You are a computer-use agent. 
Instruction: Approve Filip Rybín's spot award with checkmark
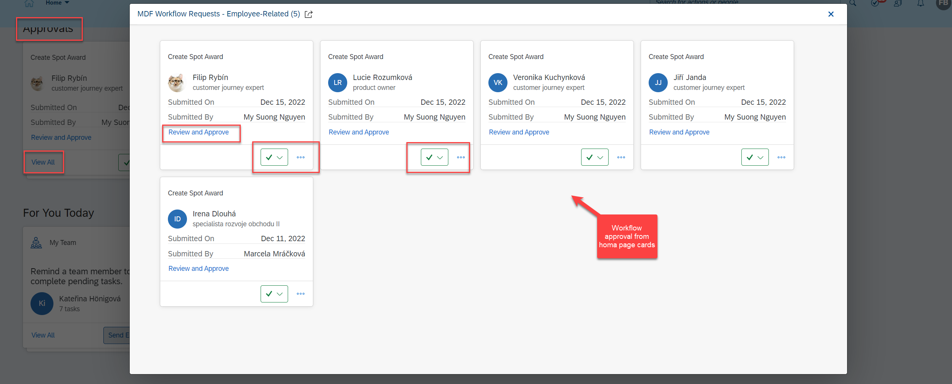(x=269, y=157)
